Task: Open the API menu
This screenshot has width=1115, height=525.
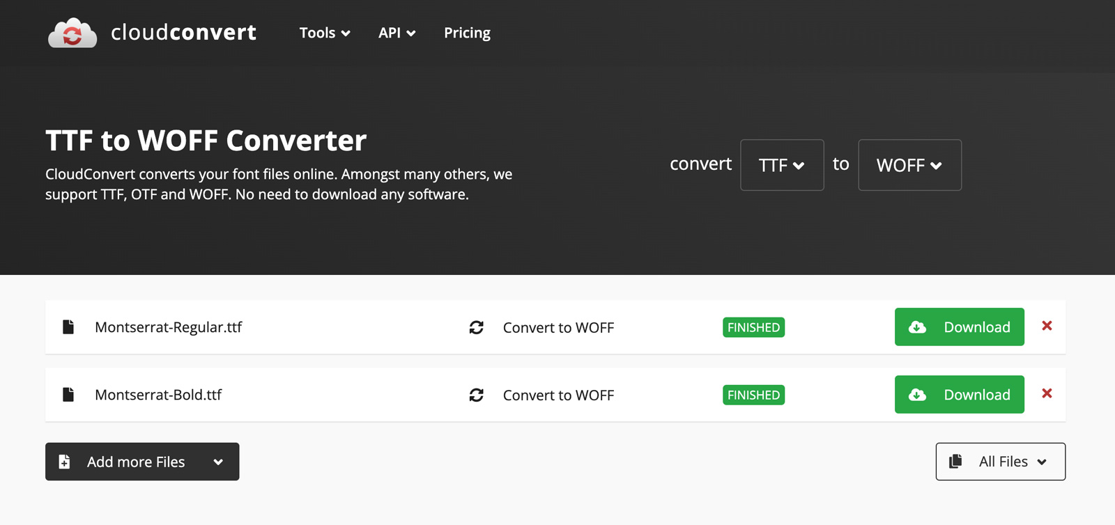Action: (397, 33)
